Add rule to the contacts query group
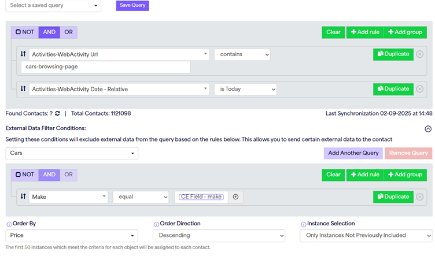Image resolution: width=435 pixels, height=256 pixels. pos(365,32)
